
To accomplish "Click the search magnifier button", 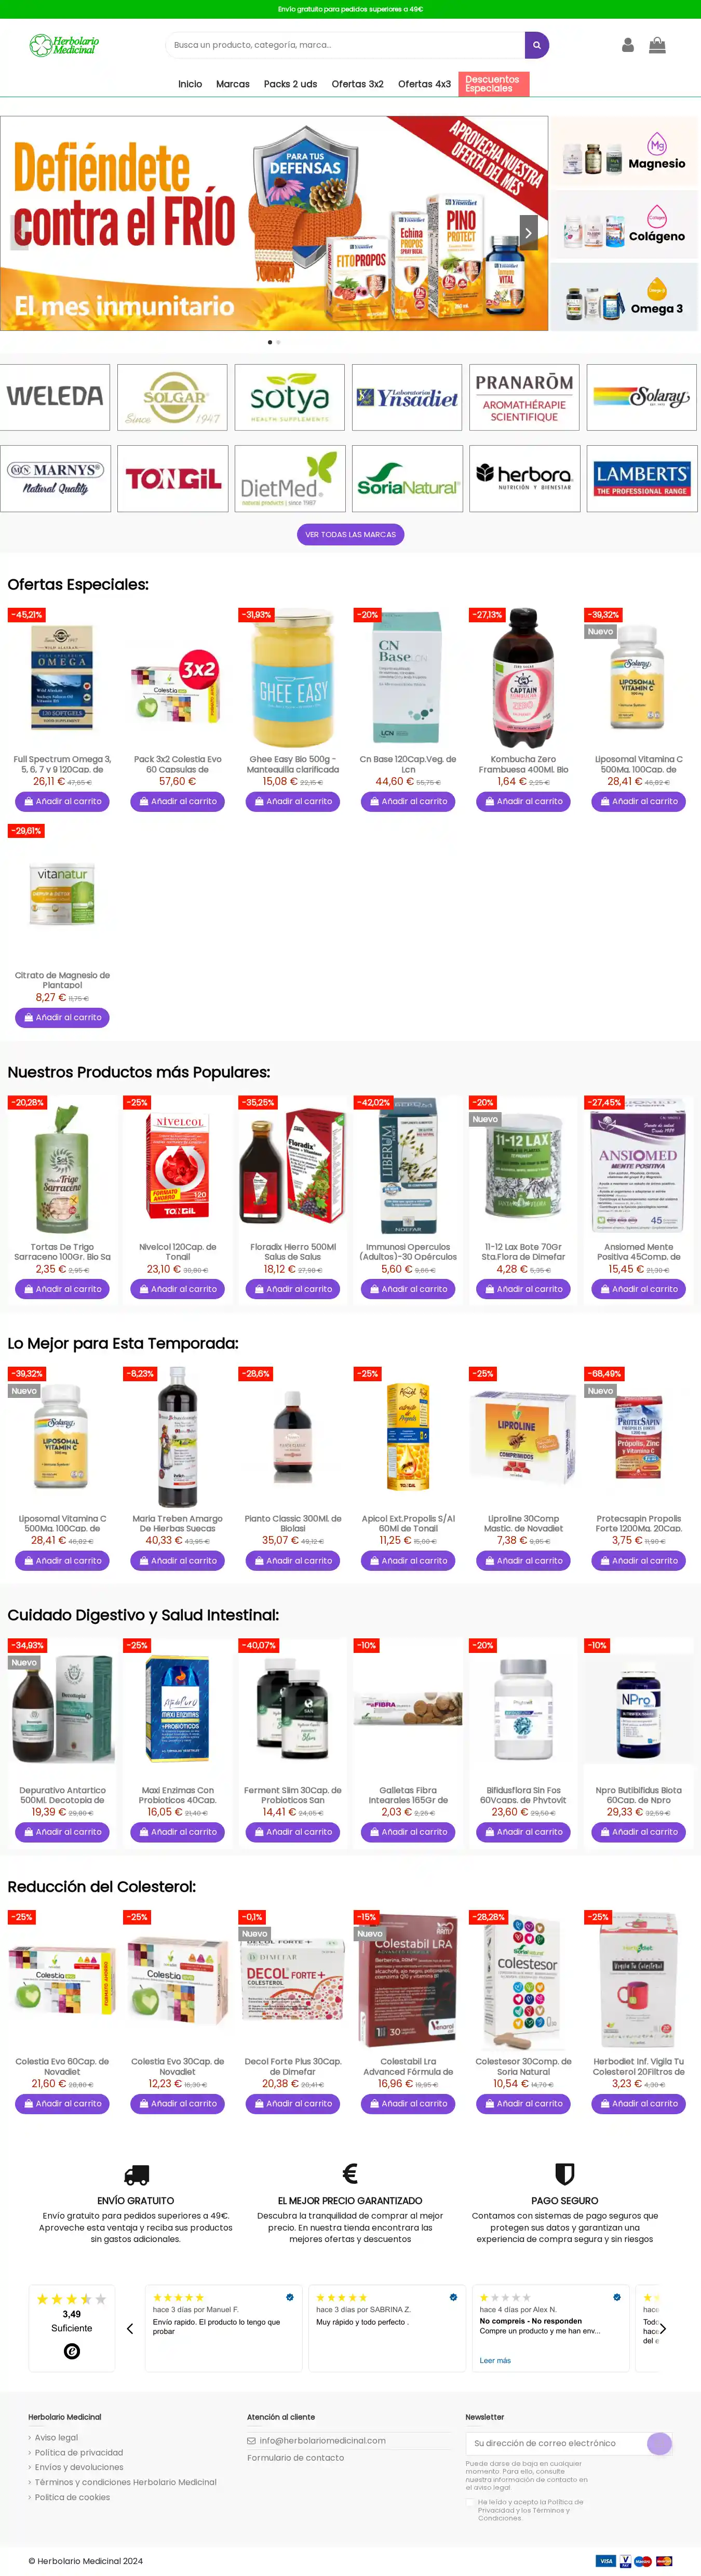I will coord(537,45).
